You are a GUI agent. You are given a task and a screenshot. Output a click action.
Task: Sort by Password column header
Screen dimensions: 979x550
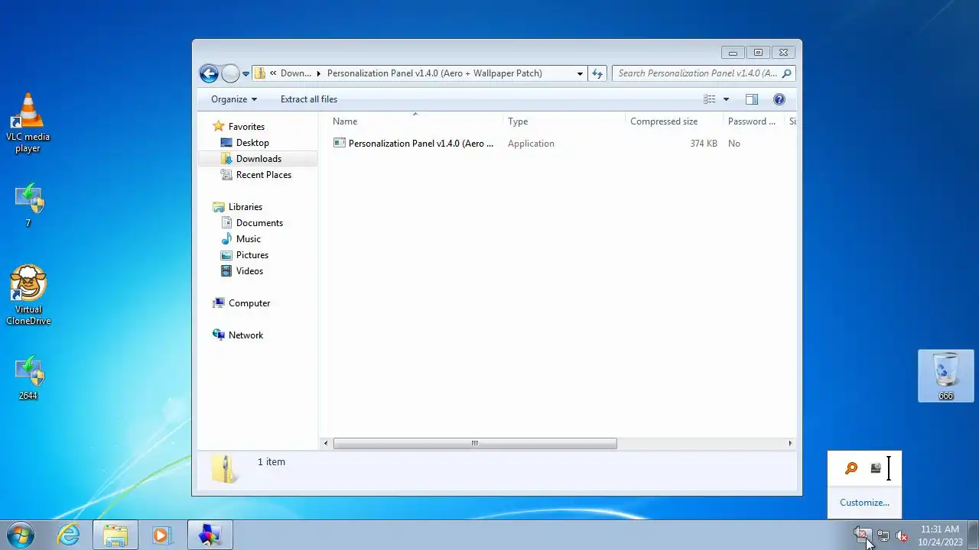pyautogui.click(x=753, y=121)
